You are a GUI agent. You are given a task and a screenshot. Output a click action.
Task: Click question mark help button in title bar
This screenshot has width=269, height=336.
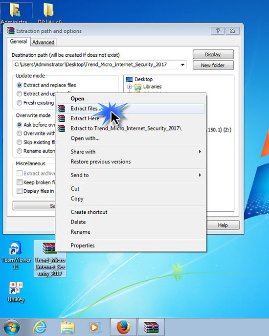218,31
